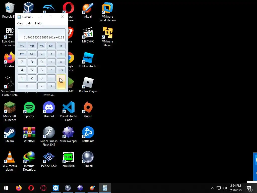Click the C clear button
257x193 pixels.
point(42,54)
